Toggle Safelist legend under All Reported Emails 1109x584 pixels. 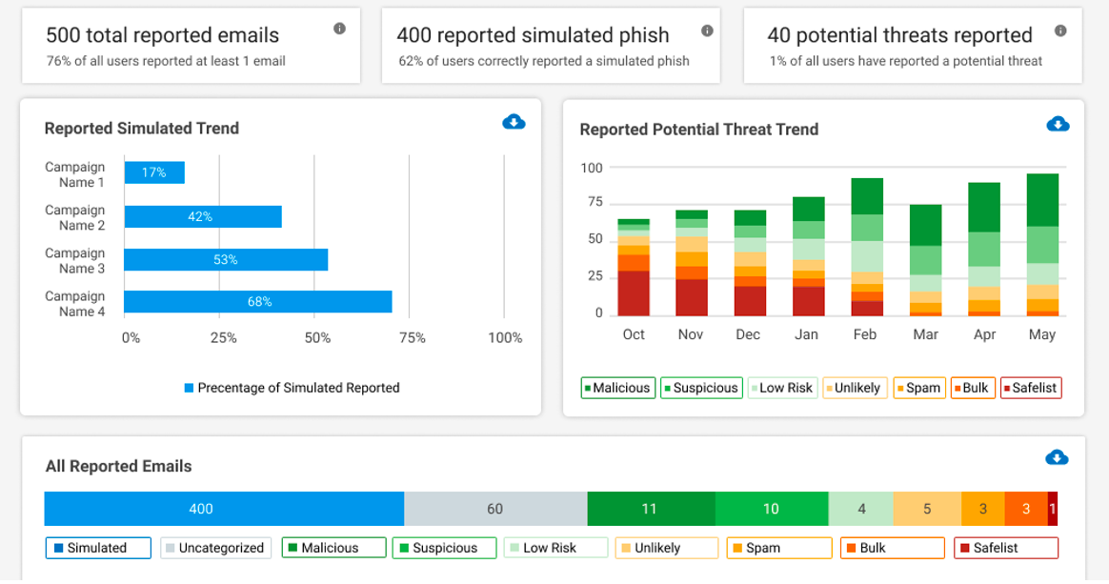tap(1006, 548)
